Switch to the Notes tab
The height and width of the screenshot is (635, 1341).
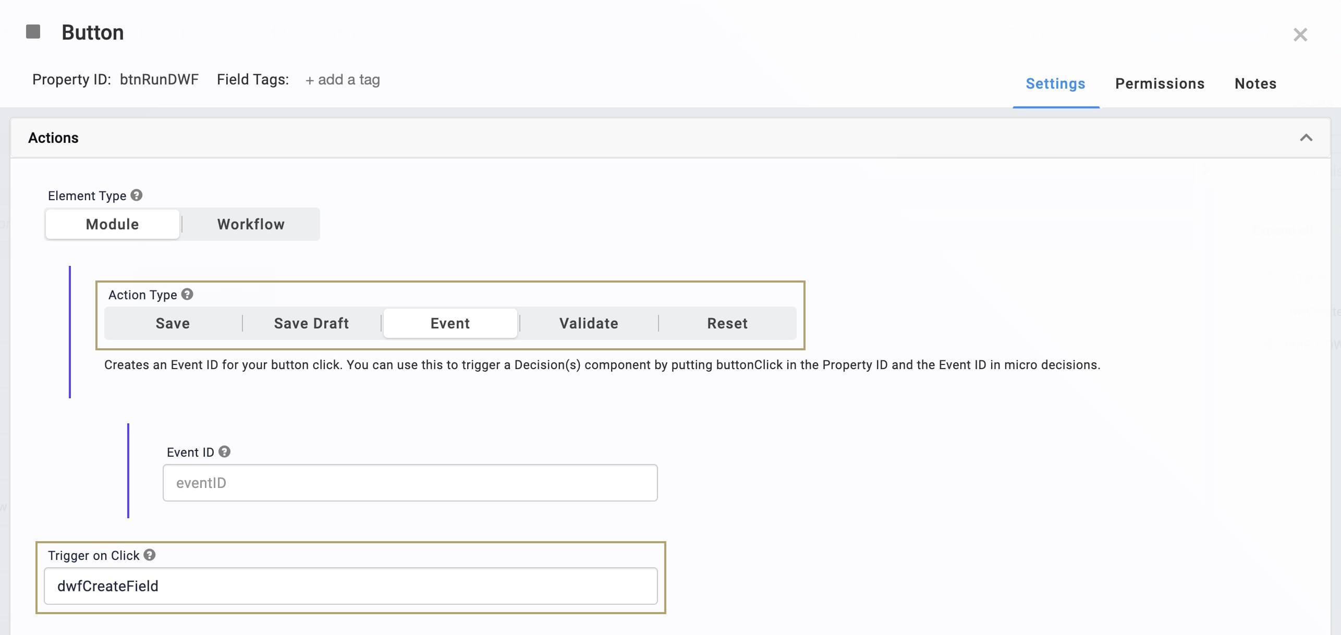coord(1255,83)
